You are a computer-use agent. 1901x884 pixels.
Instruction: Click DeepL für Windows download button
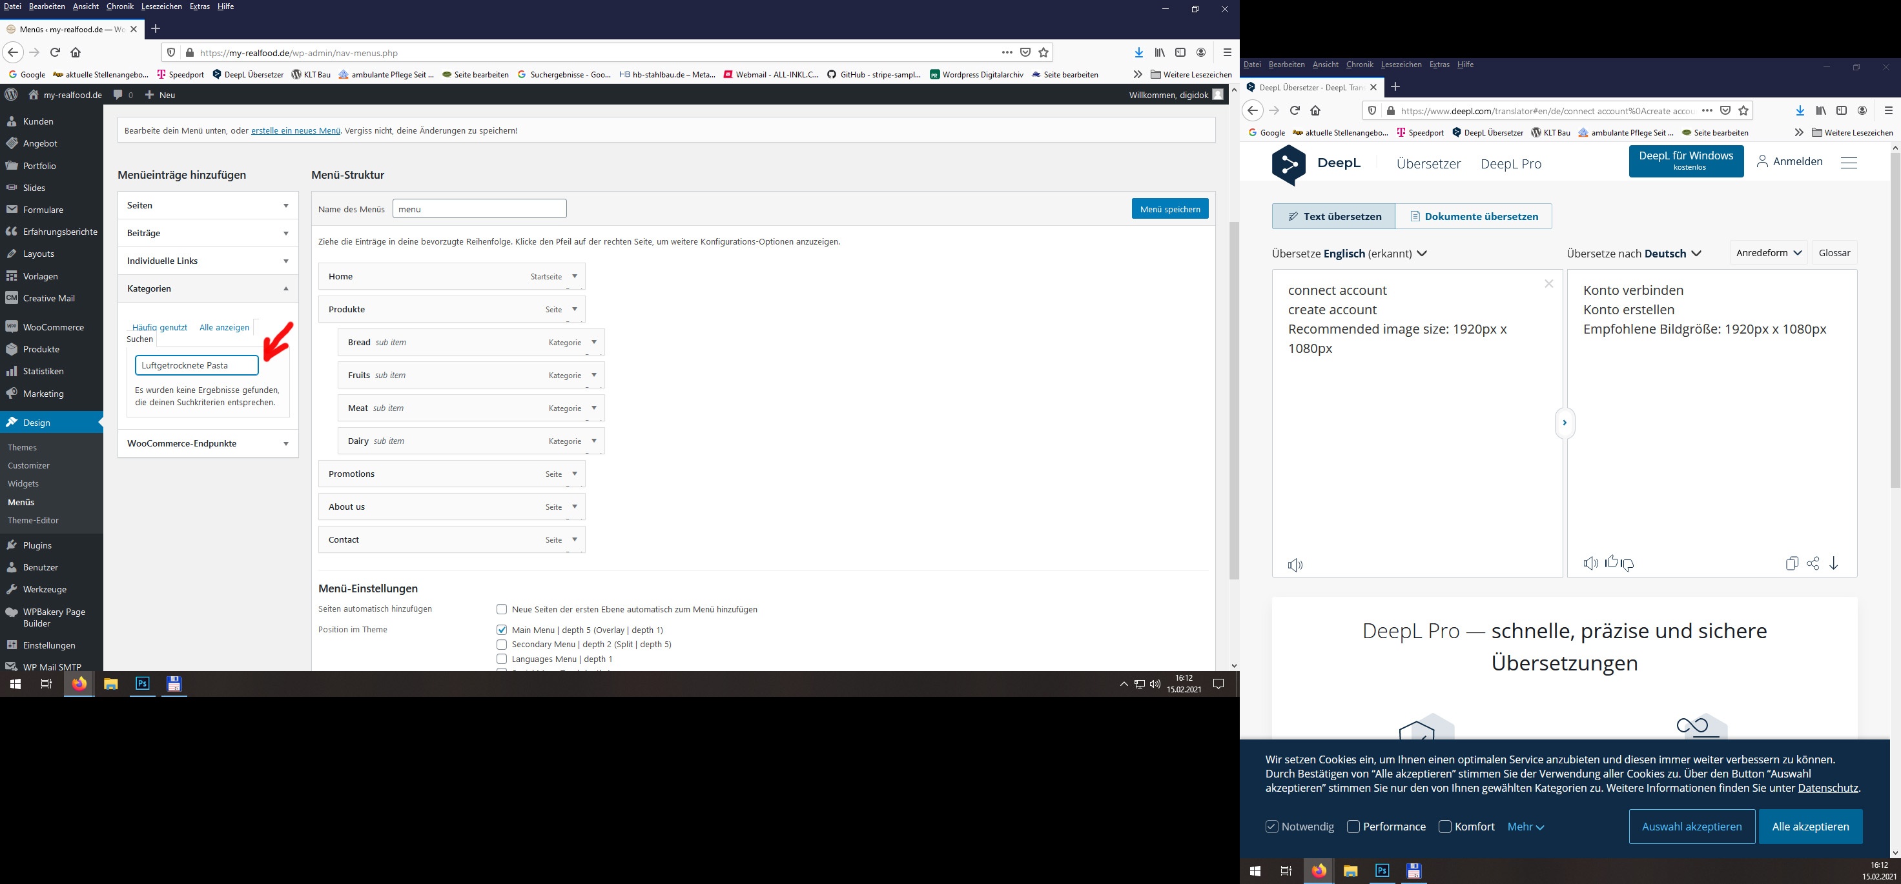[1686, 161]
